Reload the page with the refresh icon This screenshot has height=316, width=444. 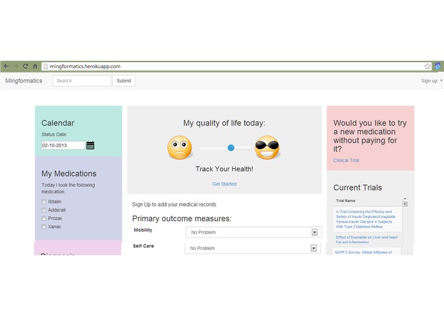point(25,67)
